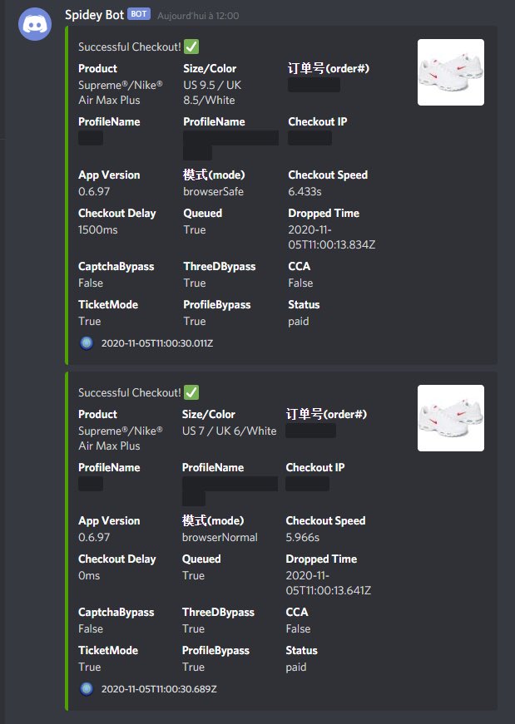The height and width of the screenshot is (724, 515).
Task: Select the mode value browserNormal
Action: coord(220,537)
